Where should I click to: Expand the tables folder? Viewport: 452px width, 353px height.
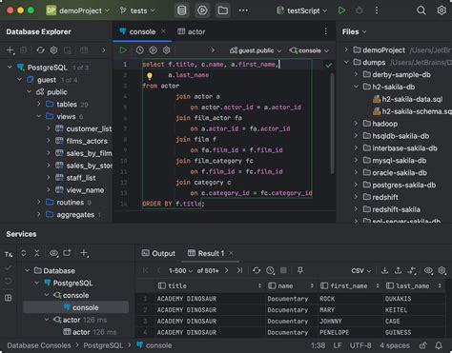click(x=39, y=104)
